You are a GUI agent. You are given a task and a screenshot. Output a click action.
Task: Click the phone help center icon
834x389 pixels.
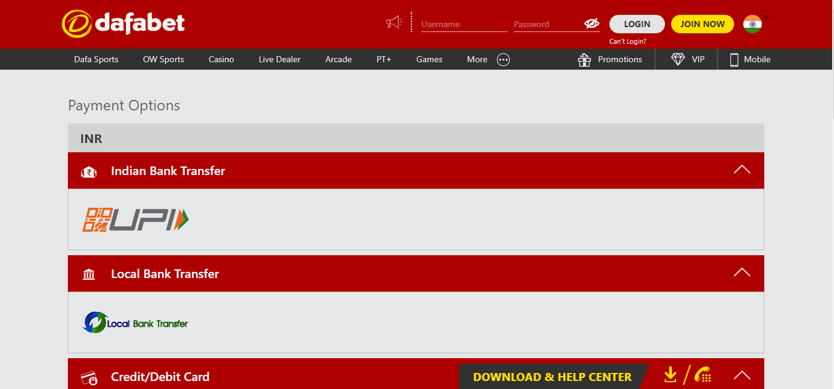pos(703,375)
